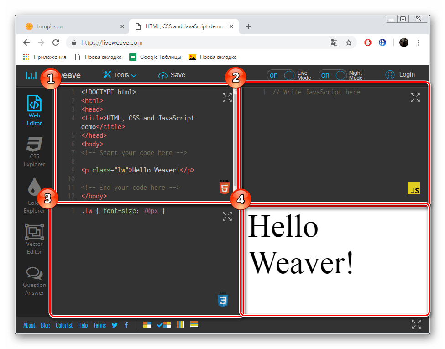Open the Blog link in the footer

click(x=45, y=325)
